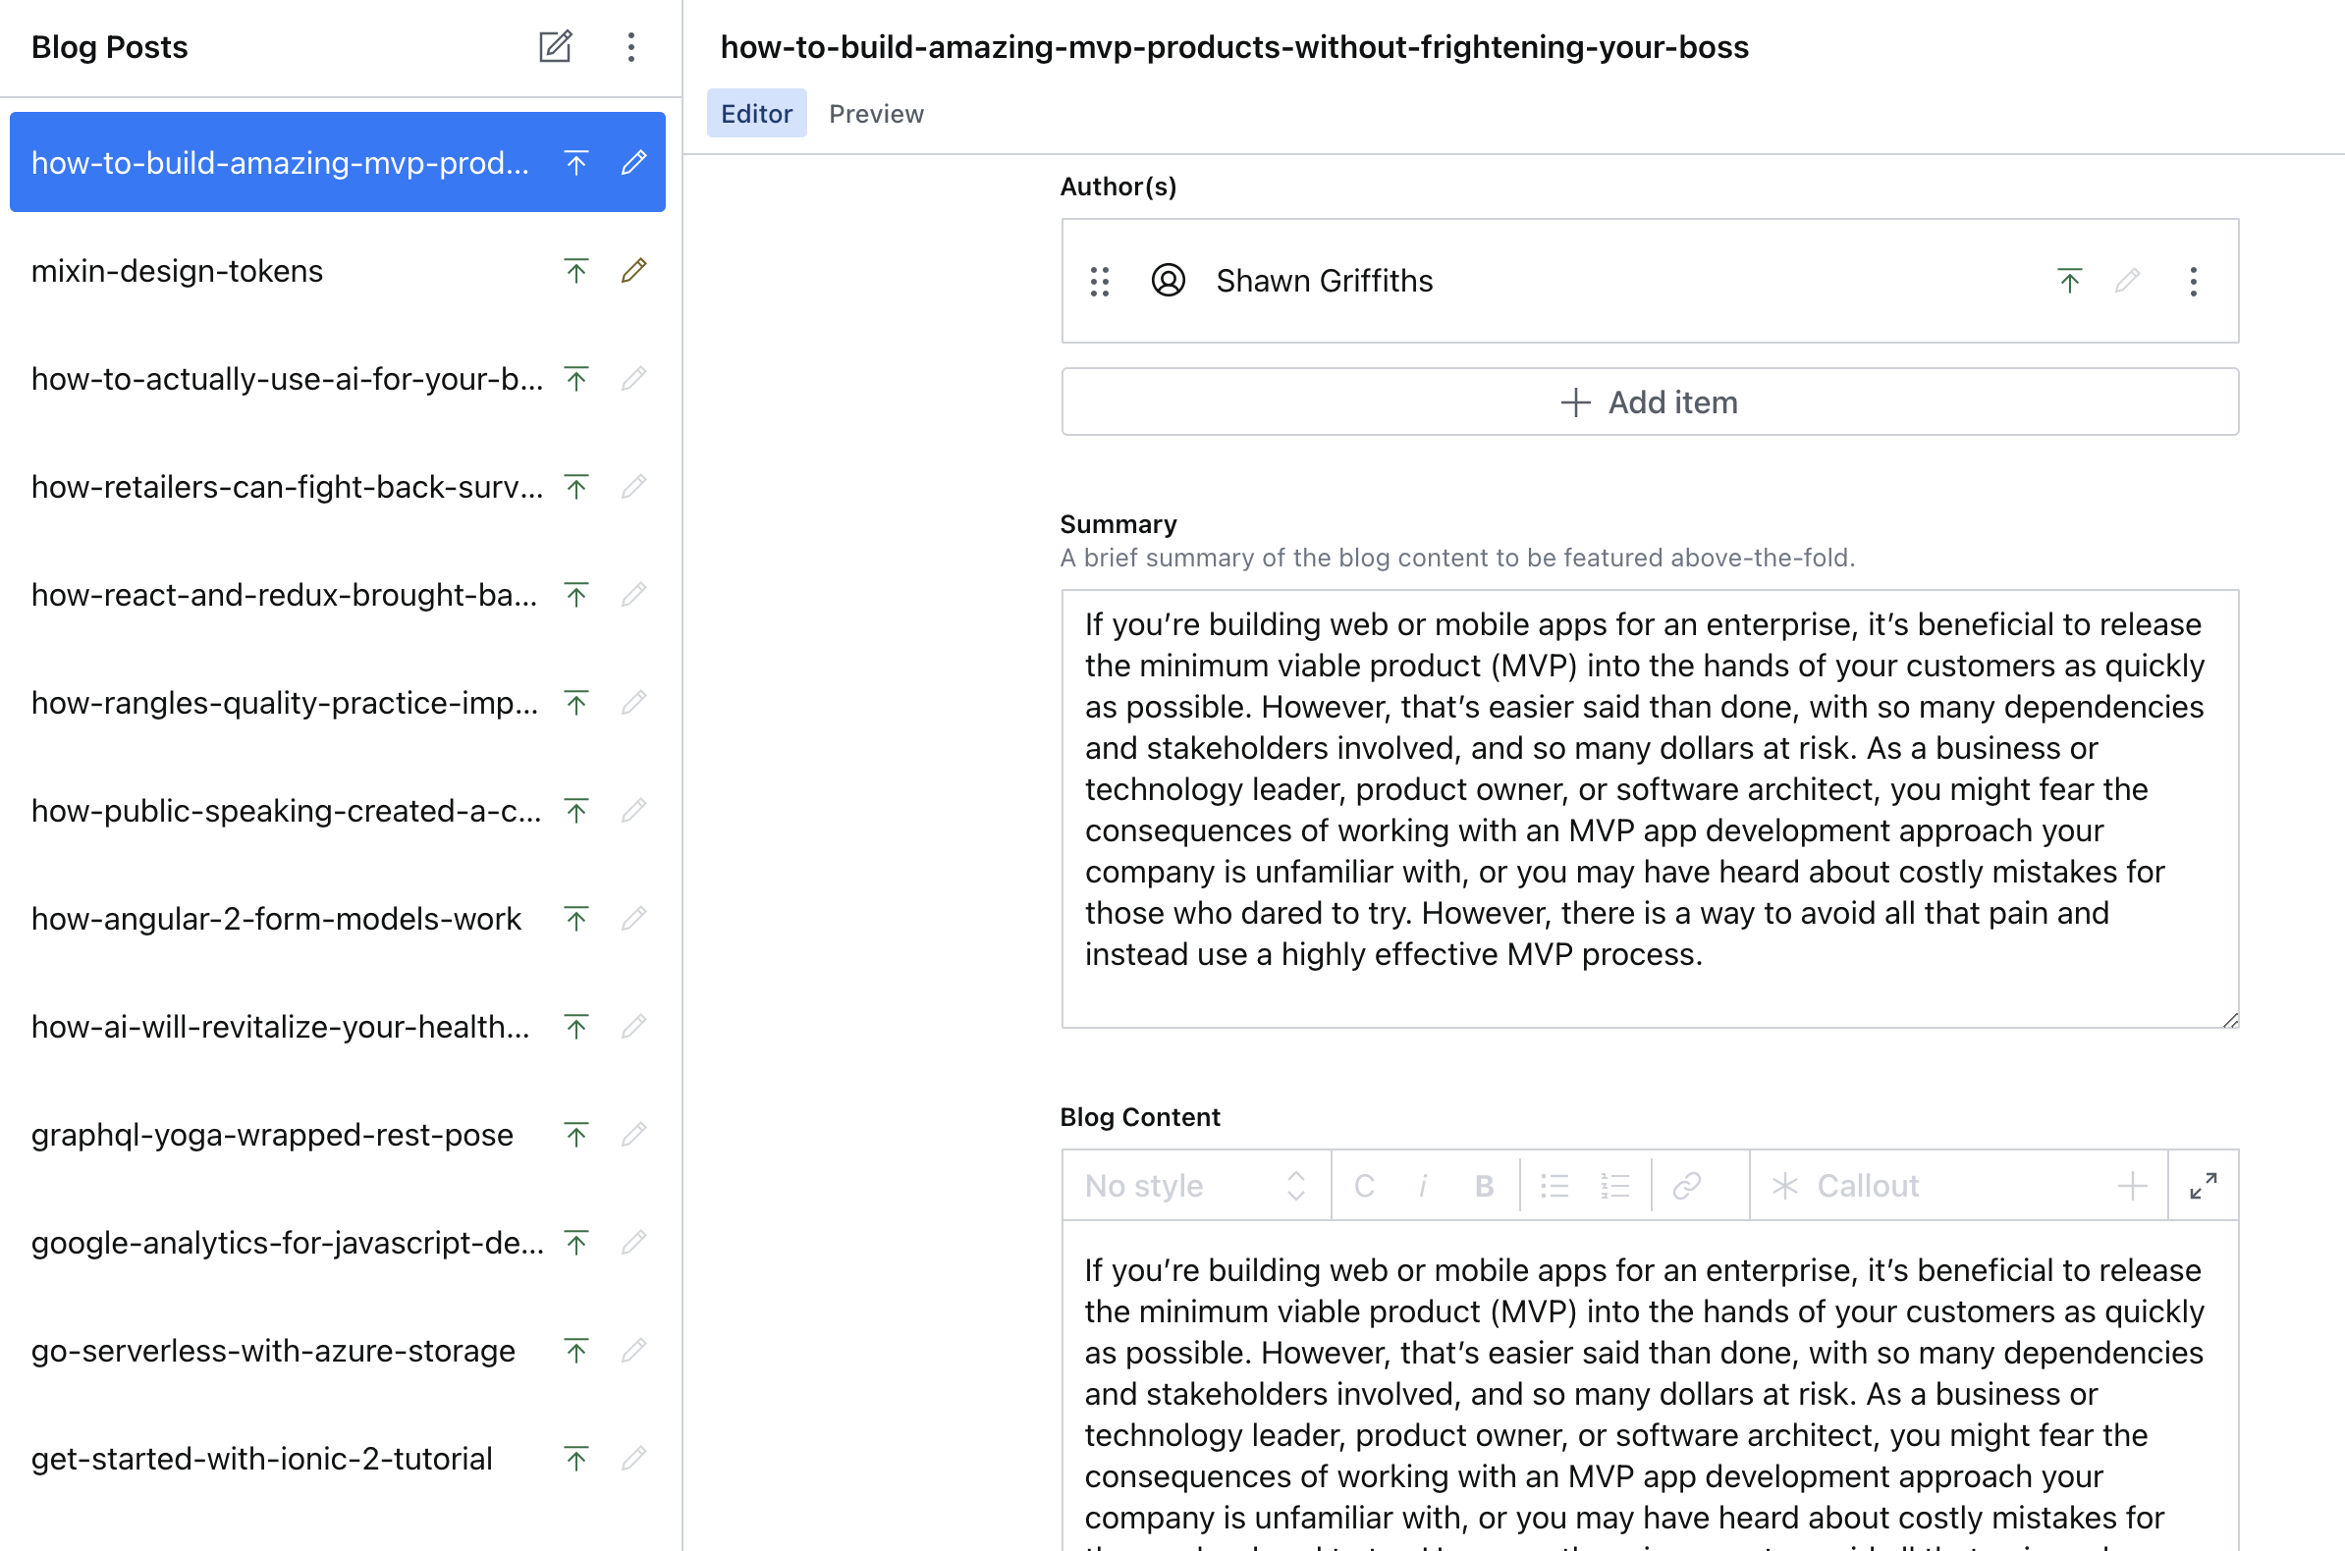Click the insert link icon

pos(1686,1185)
